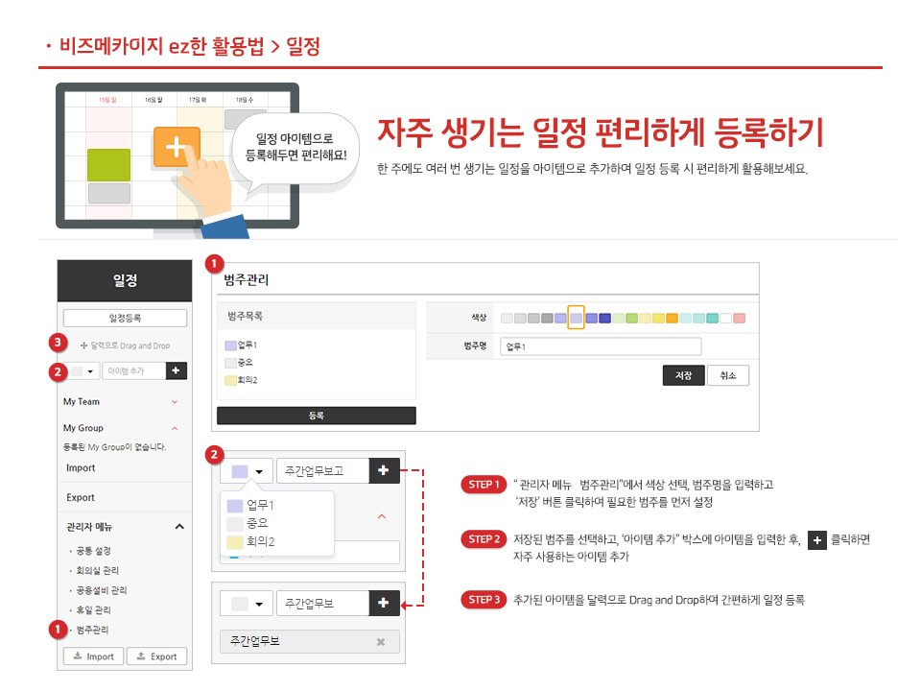The width and height of the screenshot is (921, 691).
Task: Open gray color dropdown beside 주간업무보 field
Action: pos(247,604)
